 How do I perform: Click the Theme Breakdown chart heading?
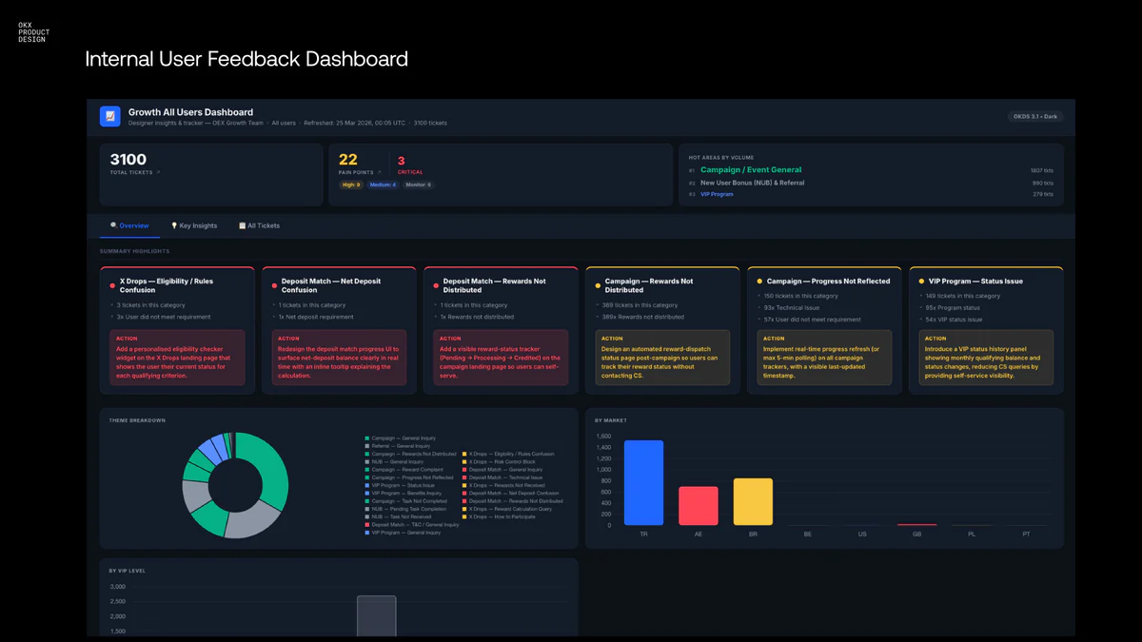click(137, 419)
